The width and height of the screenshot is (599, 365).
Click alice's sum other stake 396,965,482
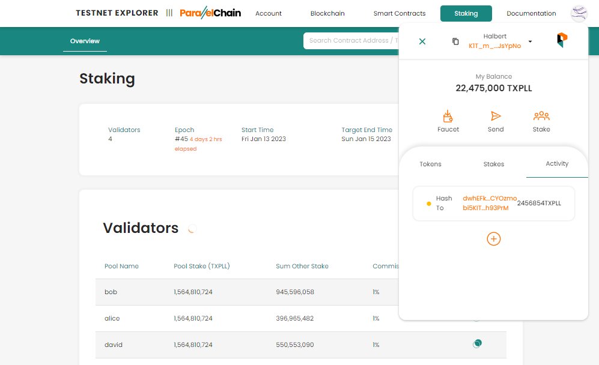[294, 318]
